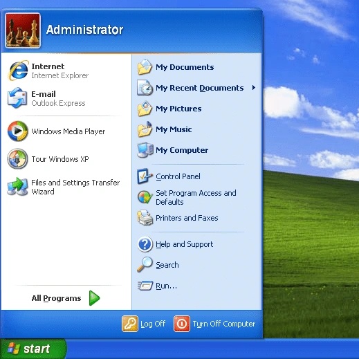Open the My Documents menu entry

[196, 67]
